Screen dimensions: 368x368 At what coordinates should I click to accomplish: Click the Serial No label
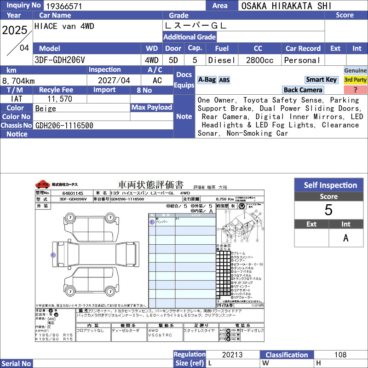16,363
